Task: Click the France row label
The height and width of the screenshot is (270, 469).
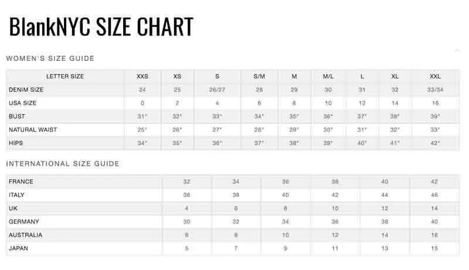Action: tap(21, 182)
